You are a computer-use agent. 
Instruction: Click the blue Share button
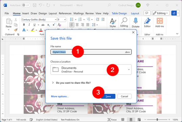tap(174, 13)
